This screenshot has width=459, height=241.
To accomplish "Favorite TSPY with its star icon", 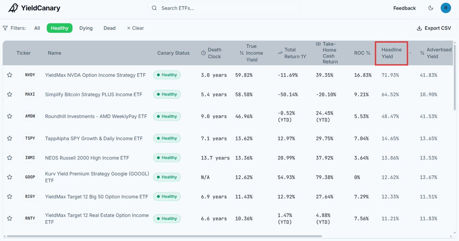I will 10,138.
